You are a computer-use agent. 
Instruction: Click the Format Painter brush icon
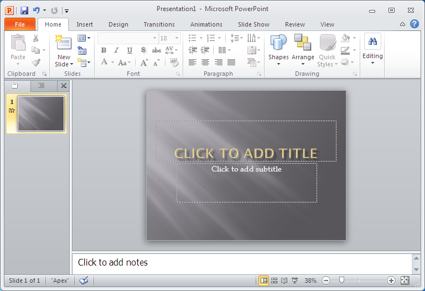click(x=36, y=63)
